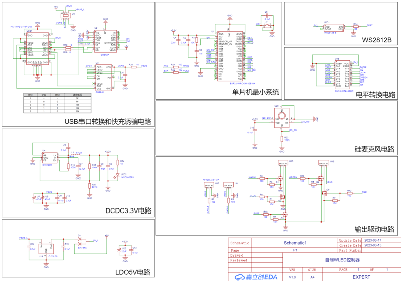Select the U10 output connector symbol
Viewport: 401px width, 281px height.
pos(283,163)
